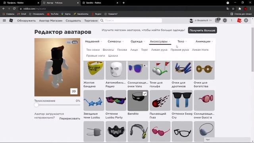Click the Roblox logo home icon
Viewport: 254px width, 143px height.
[x=11, y=20]
